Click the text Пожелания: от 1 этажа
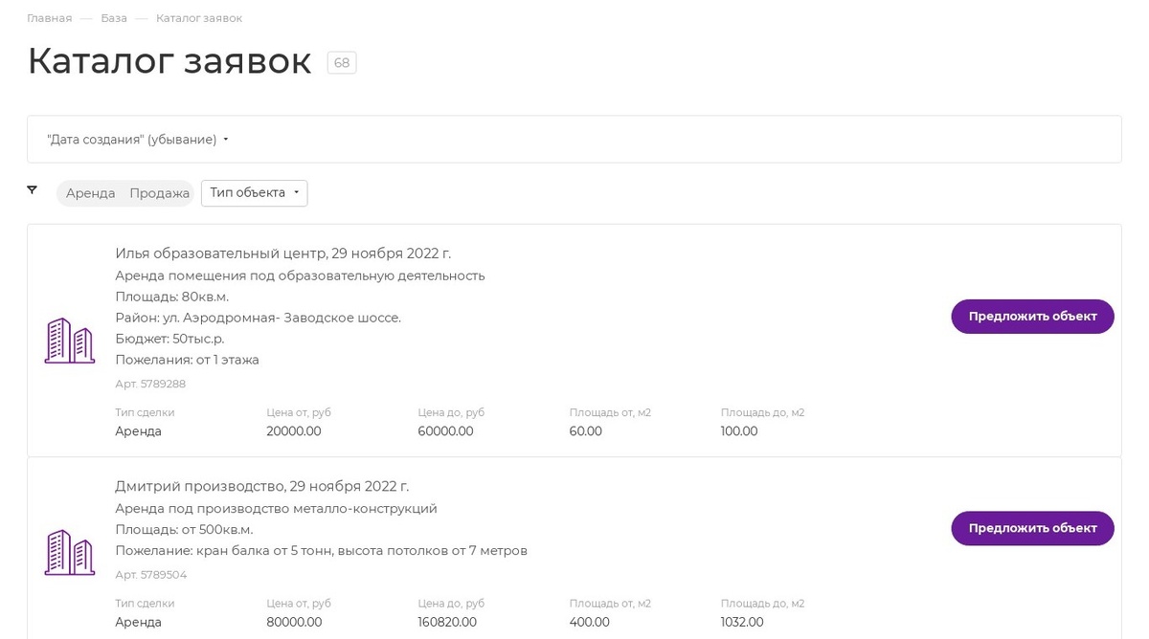 point(188,360)
